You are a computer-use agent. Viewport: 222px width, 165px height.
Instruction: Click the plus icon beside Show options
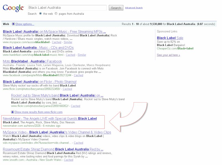(13, 24)
